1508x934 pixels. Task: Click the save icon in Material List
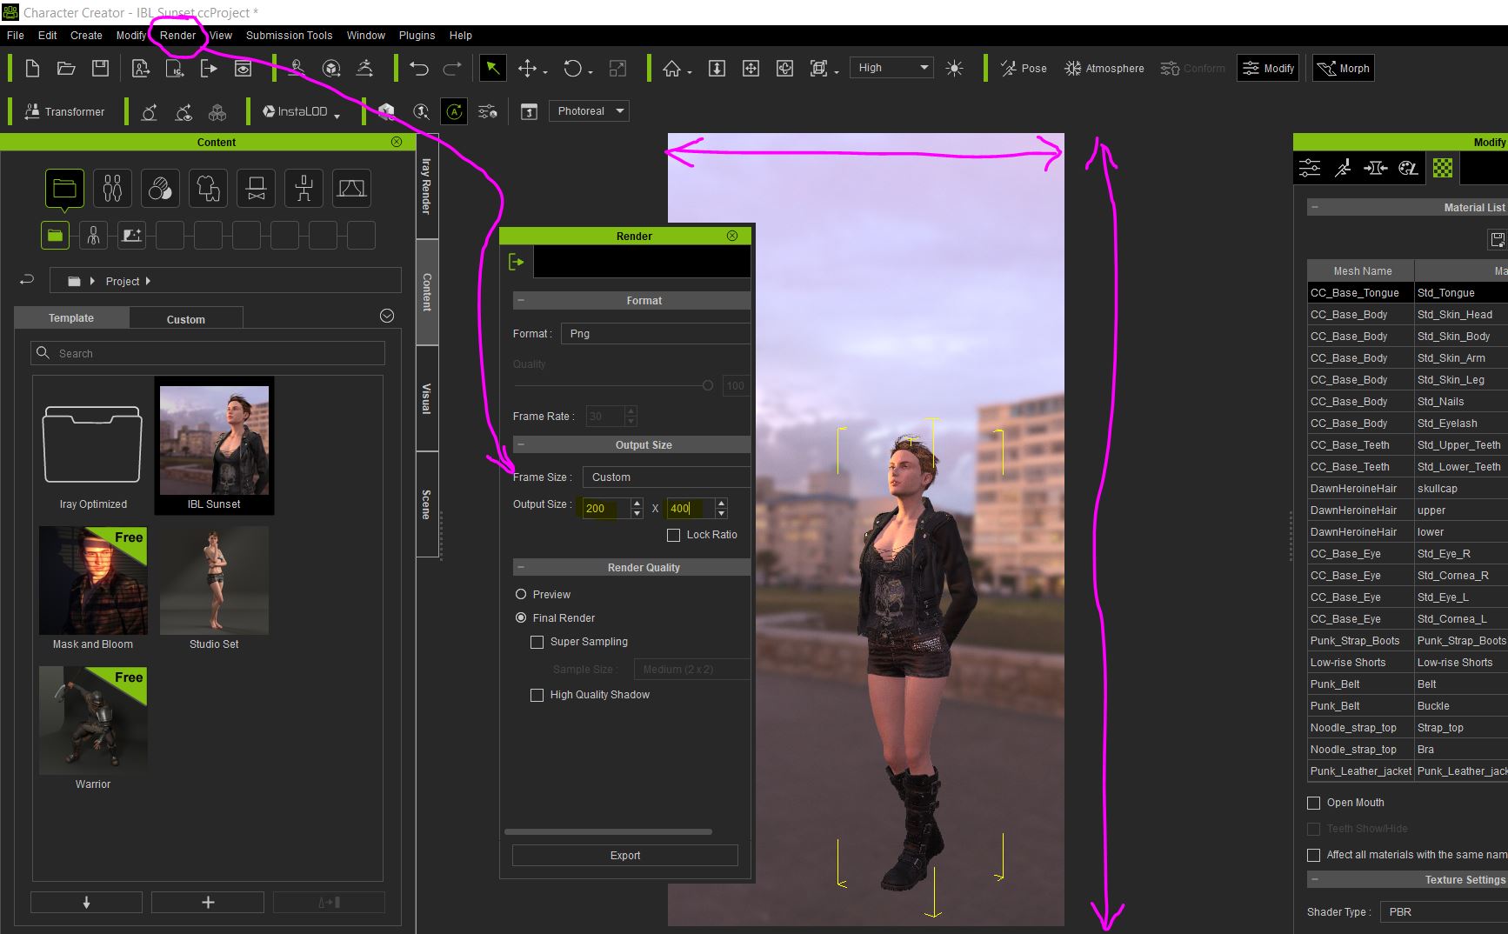click(1497, 239)
